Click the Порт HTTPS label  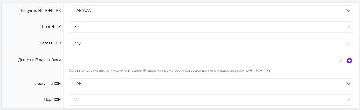(x=50, y=43)
